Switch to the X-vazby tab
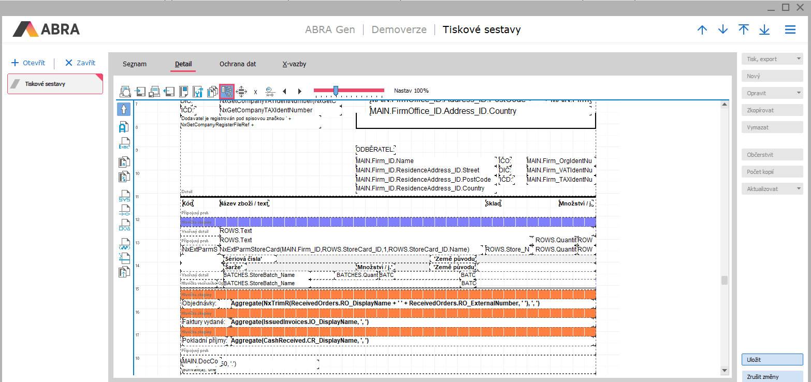Viewport: 811px width, 382px height. (294, 64)
